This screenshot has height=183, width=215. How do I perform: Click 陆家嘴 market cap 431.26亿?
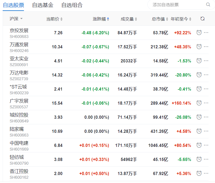tap(159, 131)
